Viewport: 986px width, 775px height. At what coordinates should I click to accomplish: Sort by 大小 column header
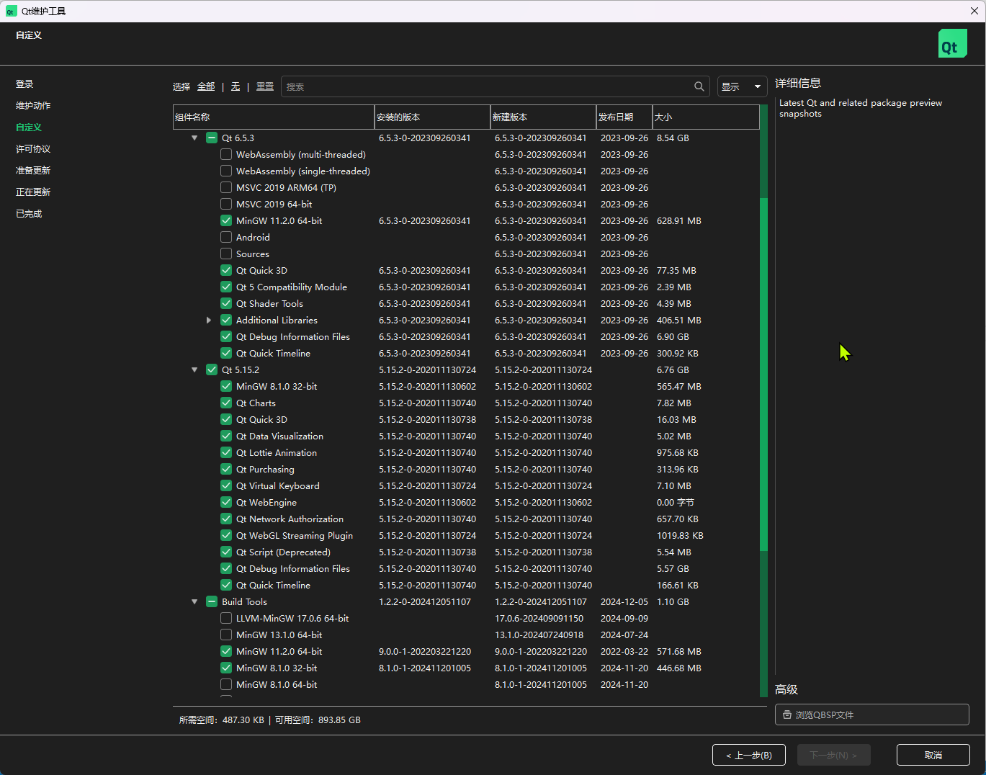(706, 117)
